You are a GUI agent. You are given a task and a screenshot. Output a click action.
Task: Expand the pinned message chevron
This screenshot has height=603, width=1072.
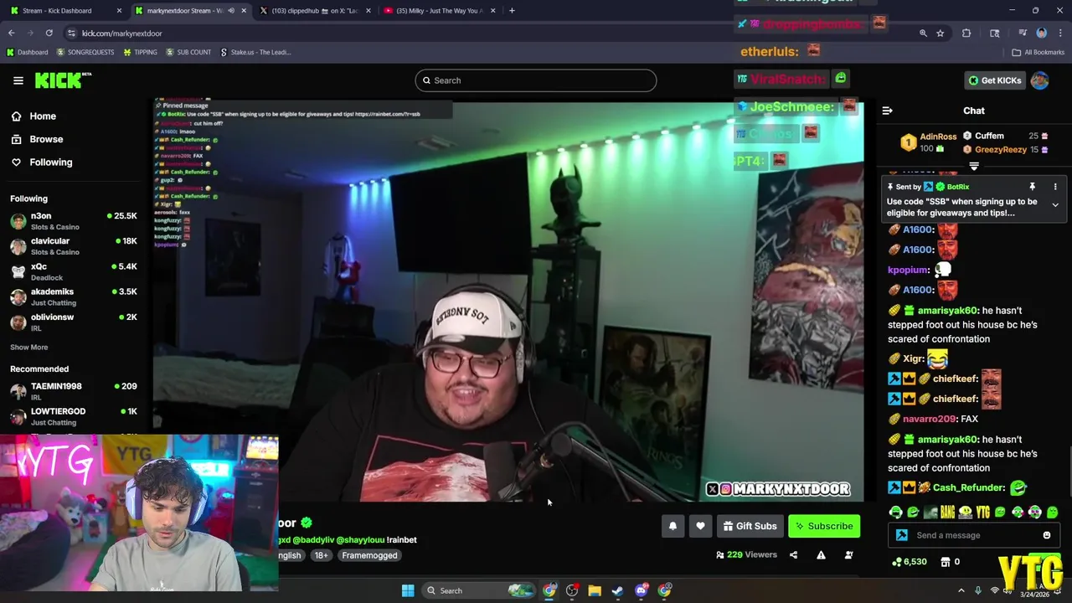(x=1055, y=205)
